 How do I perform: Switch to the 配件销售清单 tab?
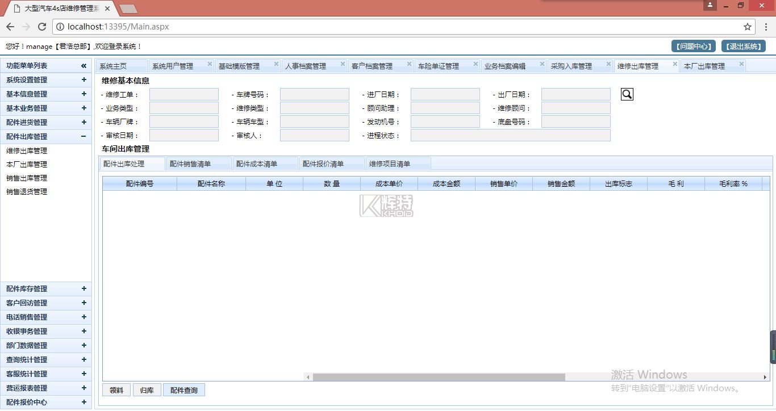click(x=190, y=164)
